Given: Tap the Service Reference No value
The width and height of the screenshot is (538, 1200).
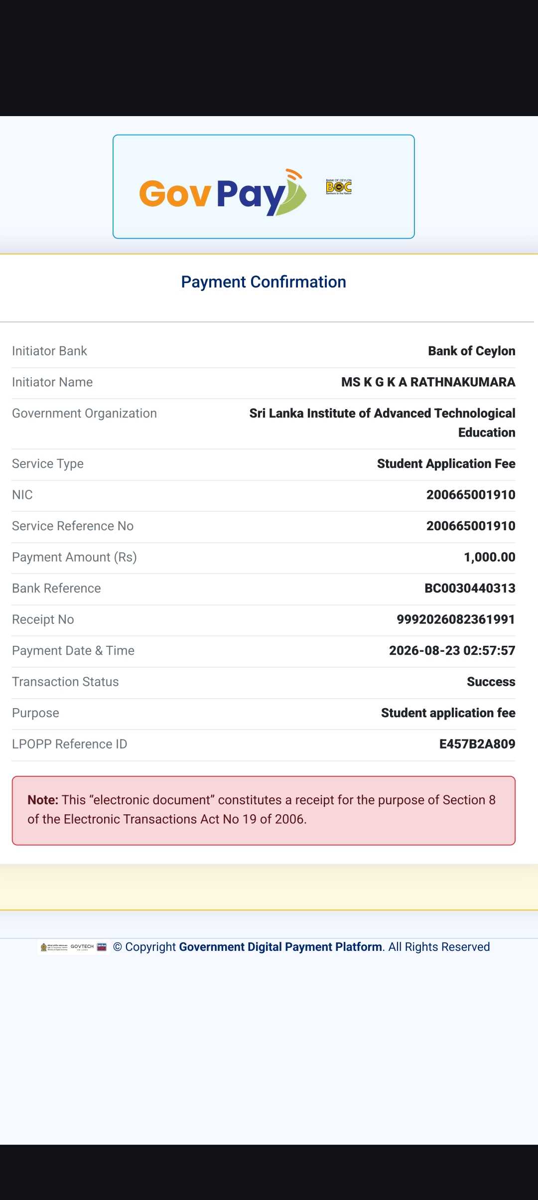Looking at the screenshot, I should [471, 526].
